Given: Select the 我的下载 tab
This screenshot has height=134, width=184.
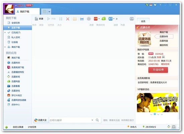Looking at the screenshot, I should point(27,11).
